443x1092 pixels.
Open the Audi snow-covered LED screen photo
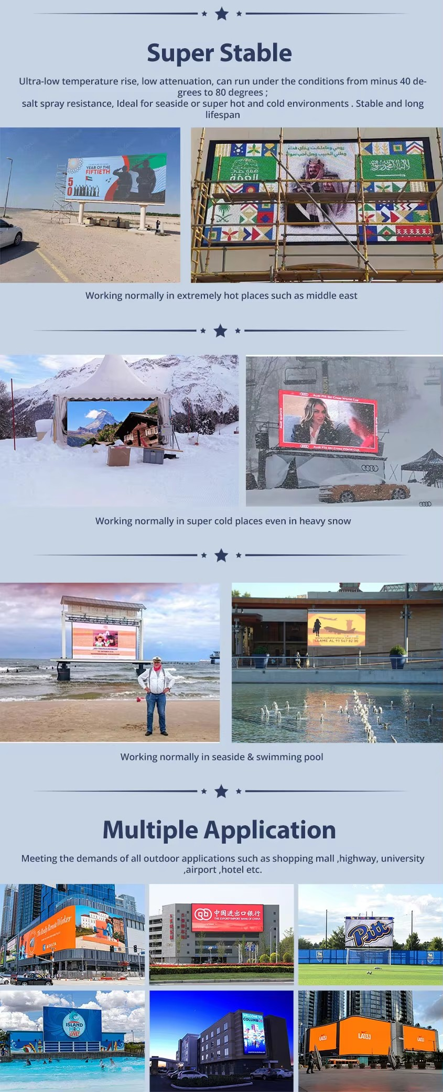point(344,431)
